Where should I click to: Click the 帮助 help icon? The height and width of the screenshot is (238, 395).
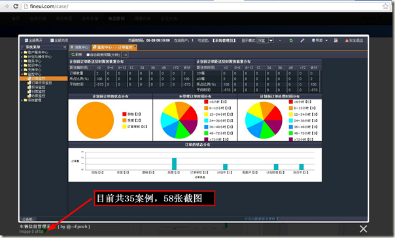pos(313,41)
